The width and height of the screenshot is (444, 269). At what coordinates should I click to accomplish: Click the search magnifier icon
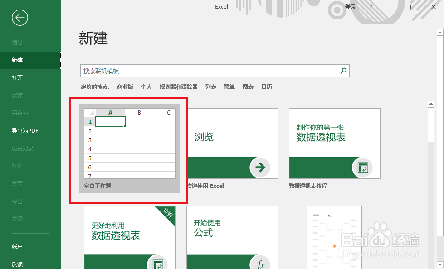click(x=343, y=71)
